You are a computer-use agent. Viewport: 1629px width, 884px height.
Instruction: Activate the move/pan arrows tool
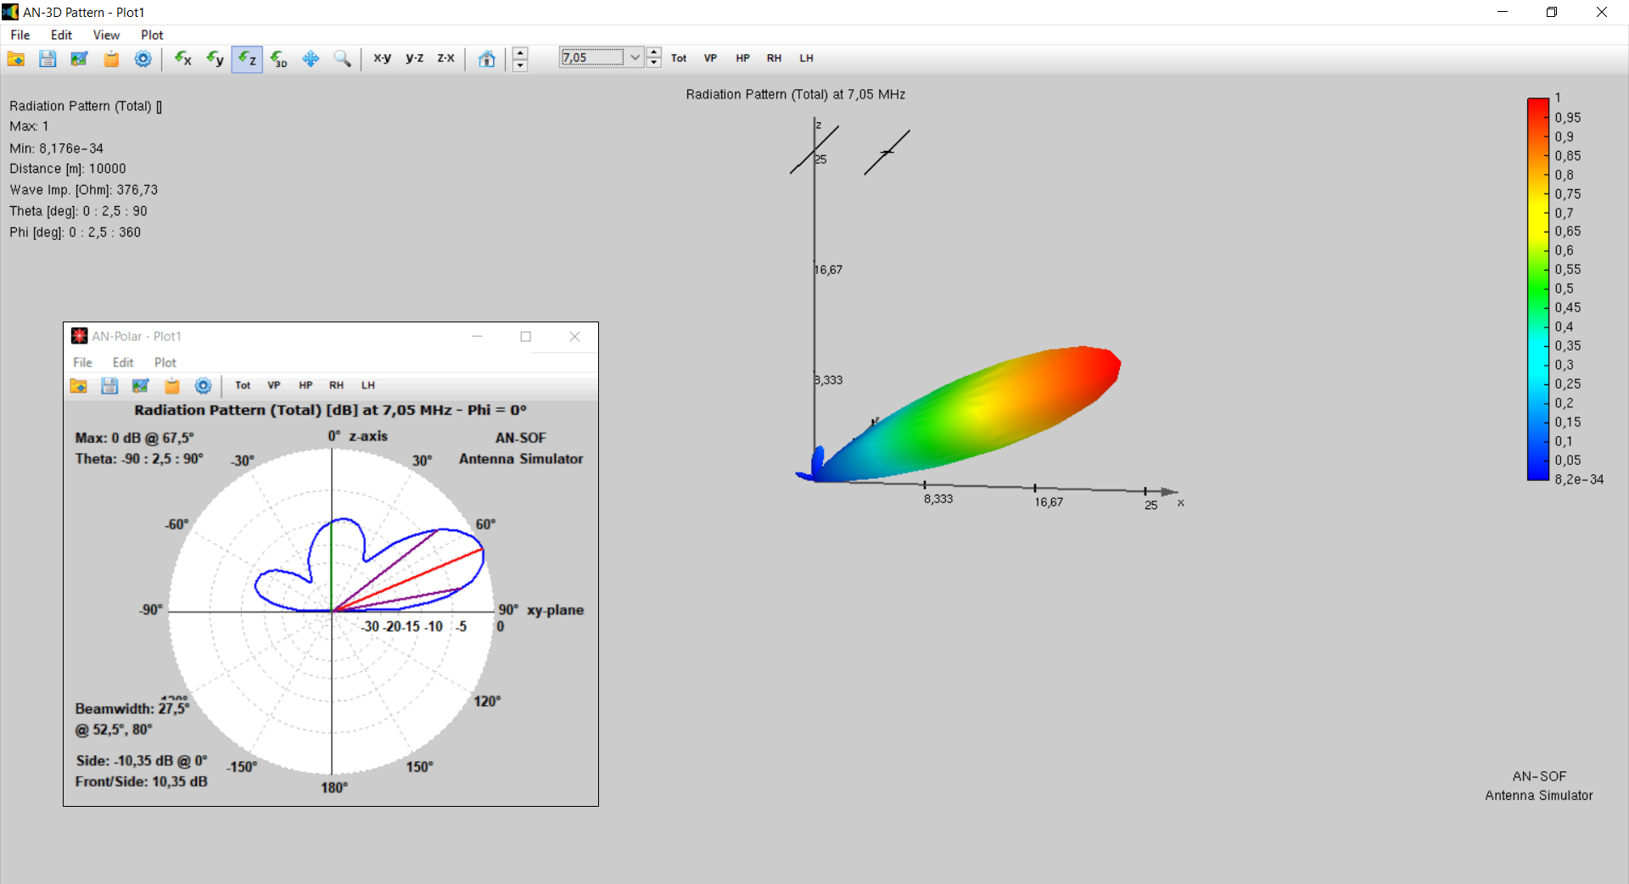tap(311, 59)
